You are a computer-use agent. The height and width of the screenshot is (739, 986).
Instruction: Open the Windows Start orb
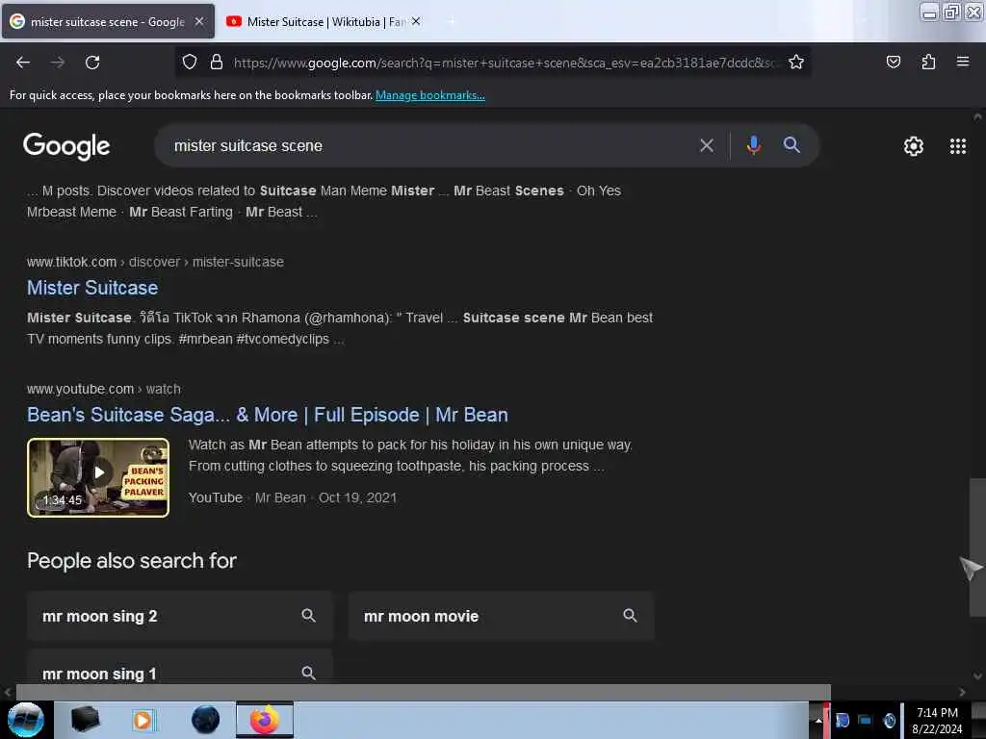[26, 720]
